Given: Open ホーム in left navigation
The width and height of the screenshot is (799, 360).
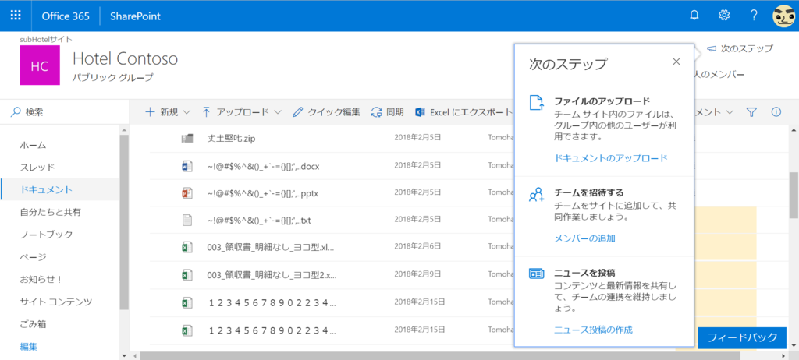Looking at the screenshot, I should point(33,145).
